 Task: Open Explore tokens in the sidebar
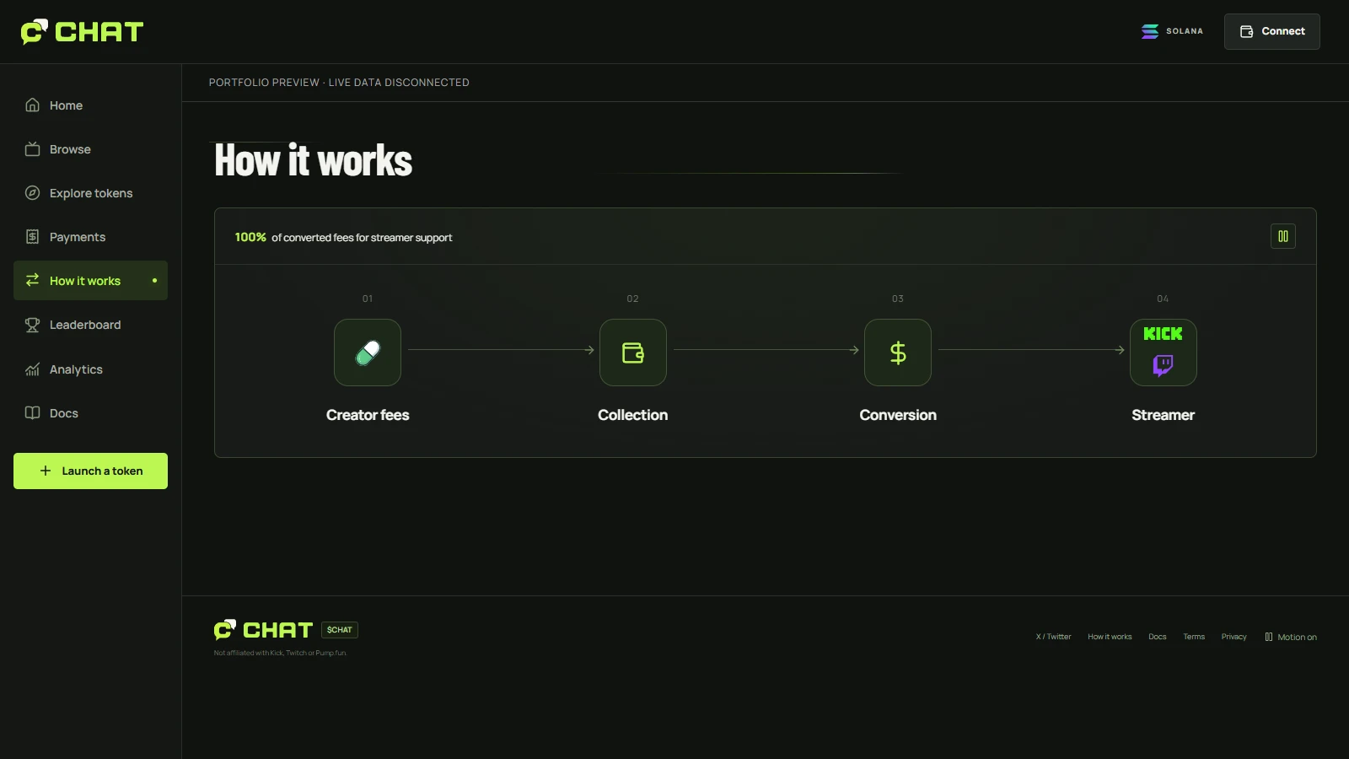pos(90,193)
